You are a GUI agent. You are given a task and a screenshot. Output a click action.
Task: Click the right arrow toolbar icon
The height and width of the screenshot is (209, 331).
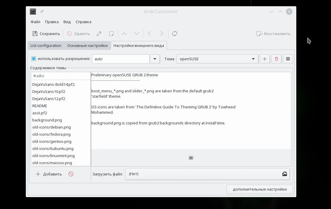pyautogui.click(x=162, y=34)
